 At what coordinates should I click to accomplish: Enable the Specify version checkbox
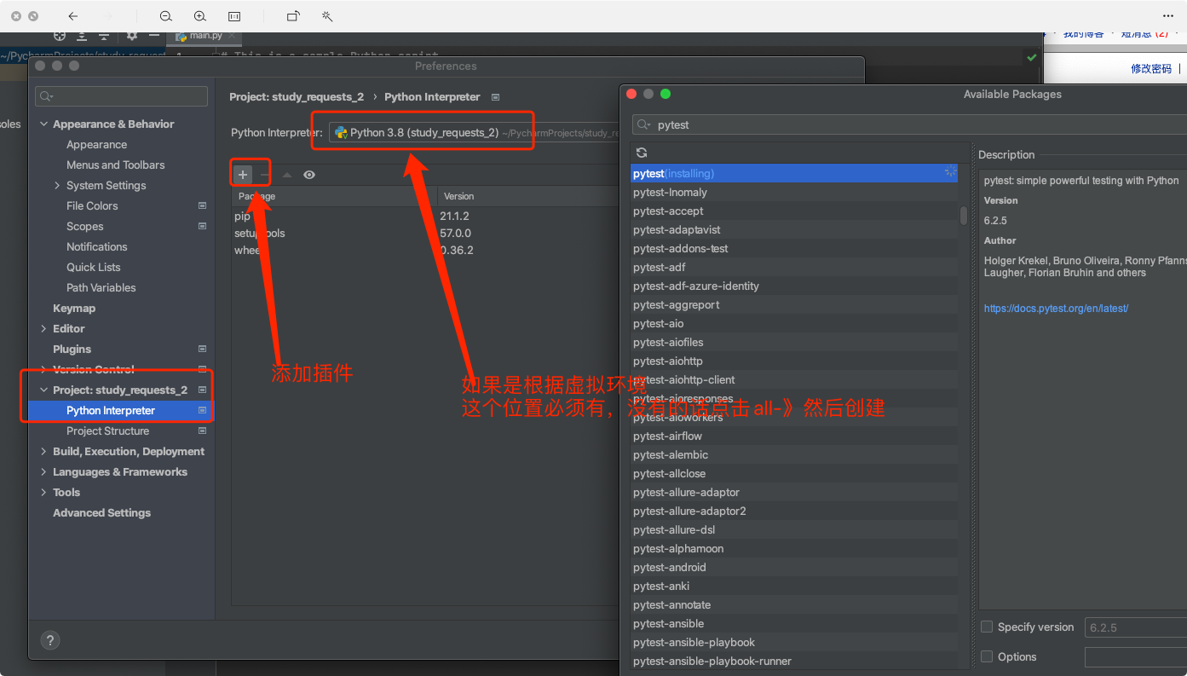(x=987, y=627)
